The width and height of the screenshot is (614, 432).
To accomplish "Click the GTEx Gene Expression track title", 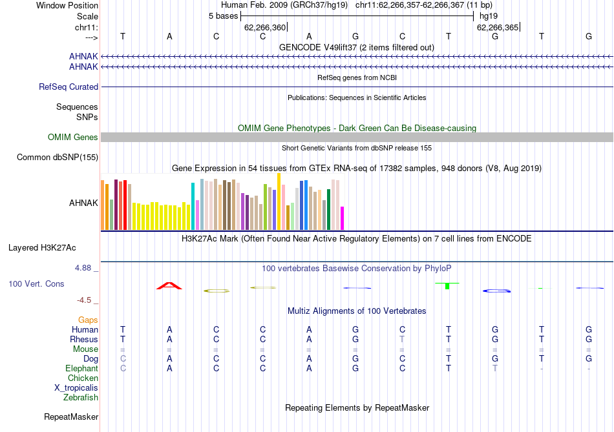I will pos(357,169).
